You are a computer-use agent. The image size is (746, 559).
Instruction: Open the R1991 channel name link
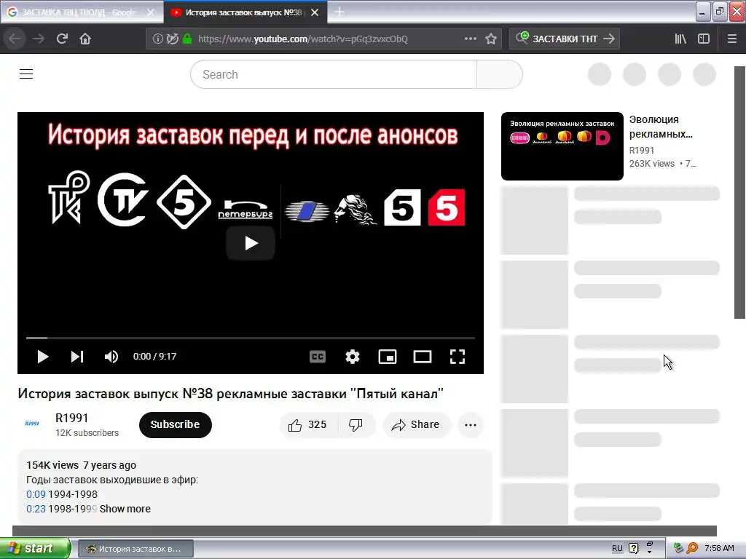click(72, 418)
